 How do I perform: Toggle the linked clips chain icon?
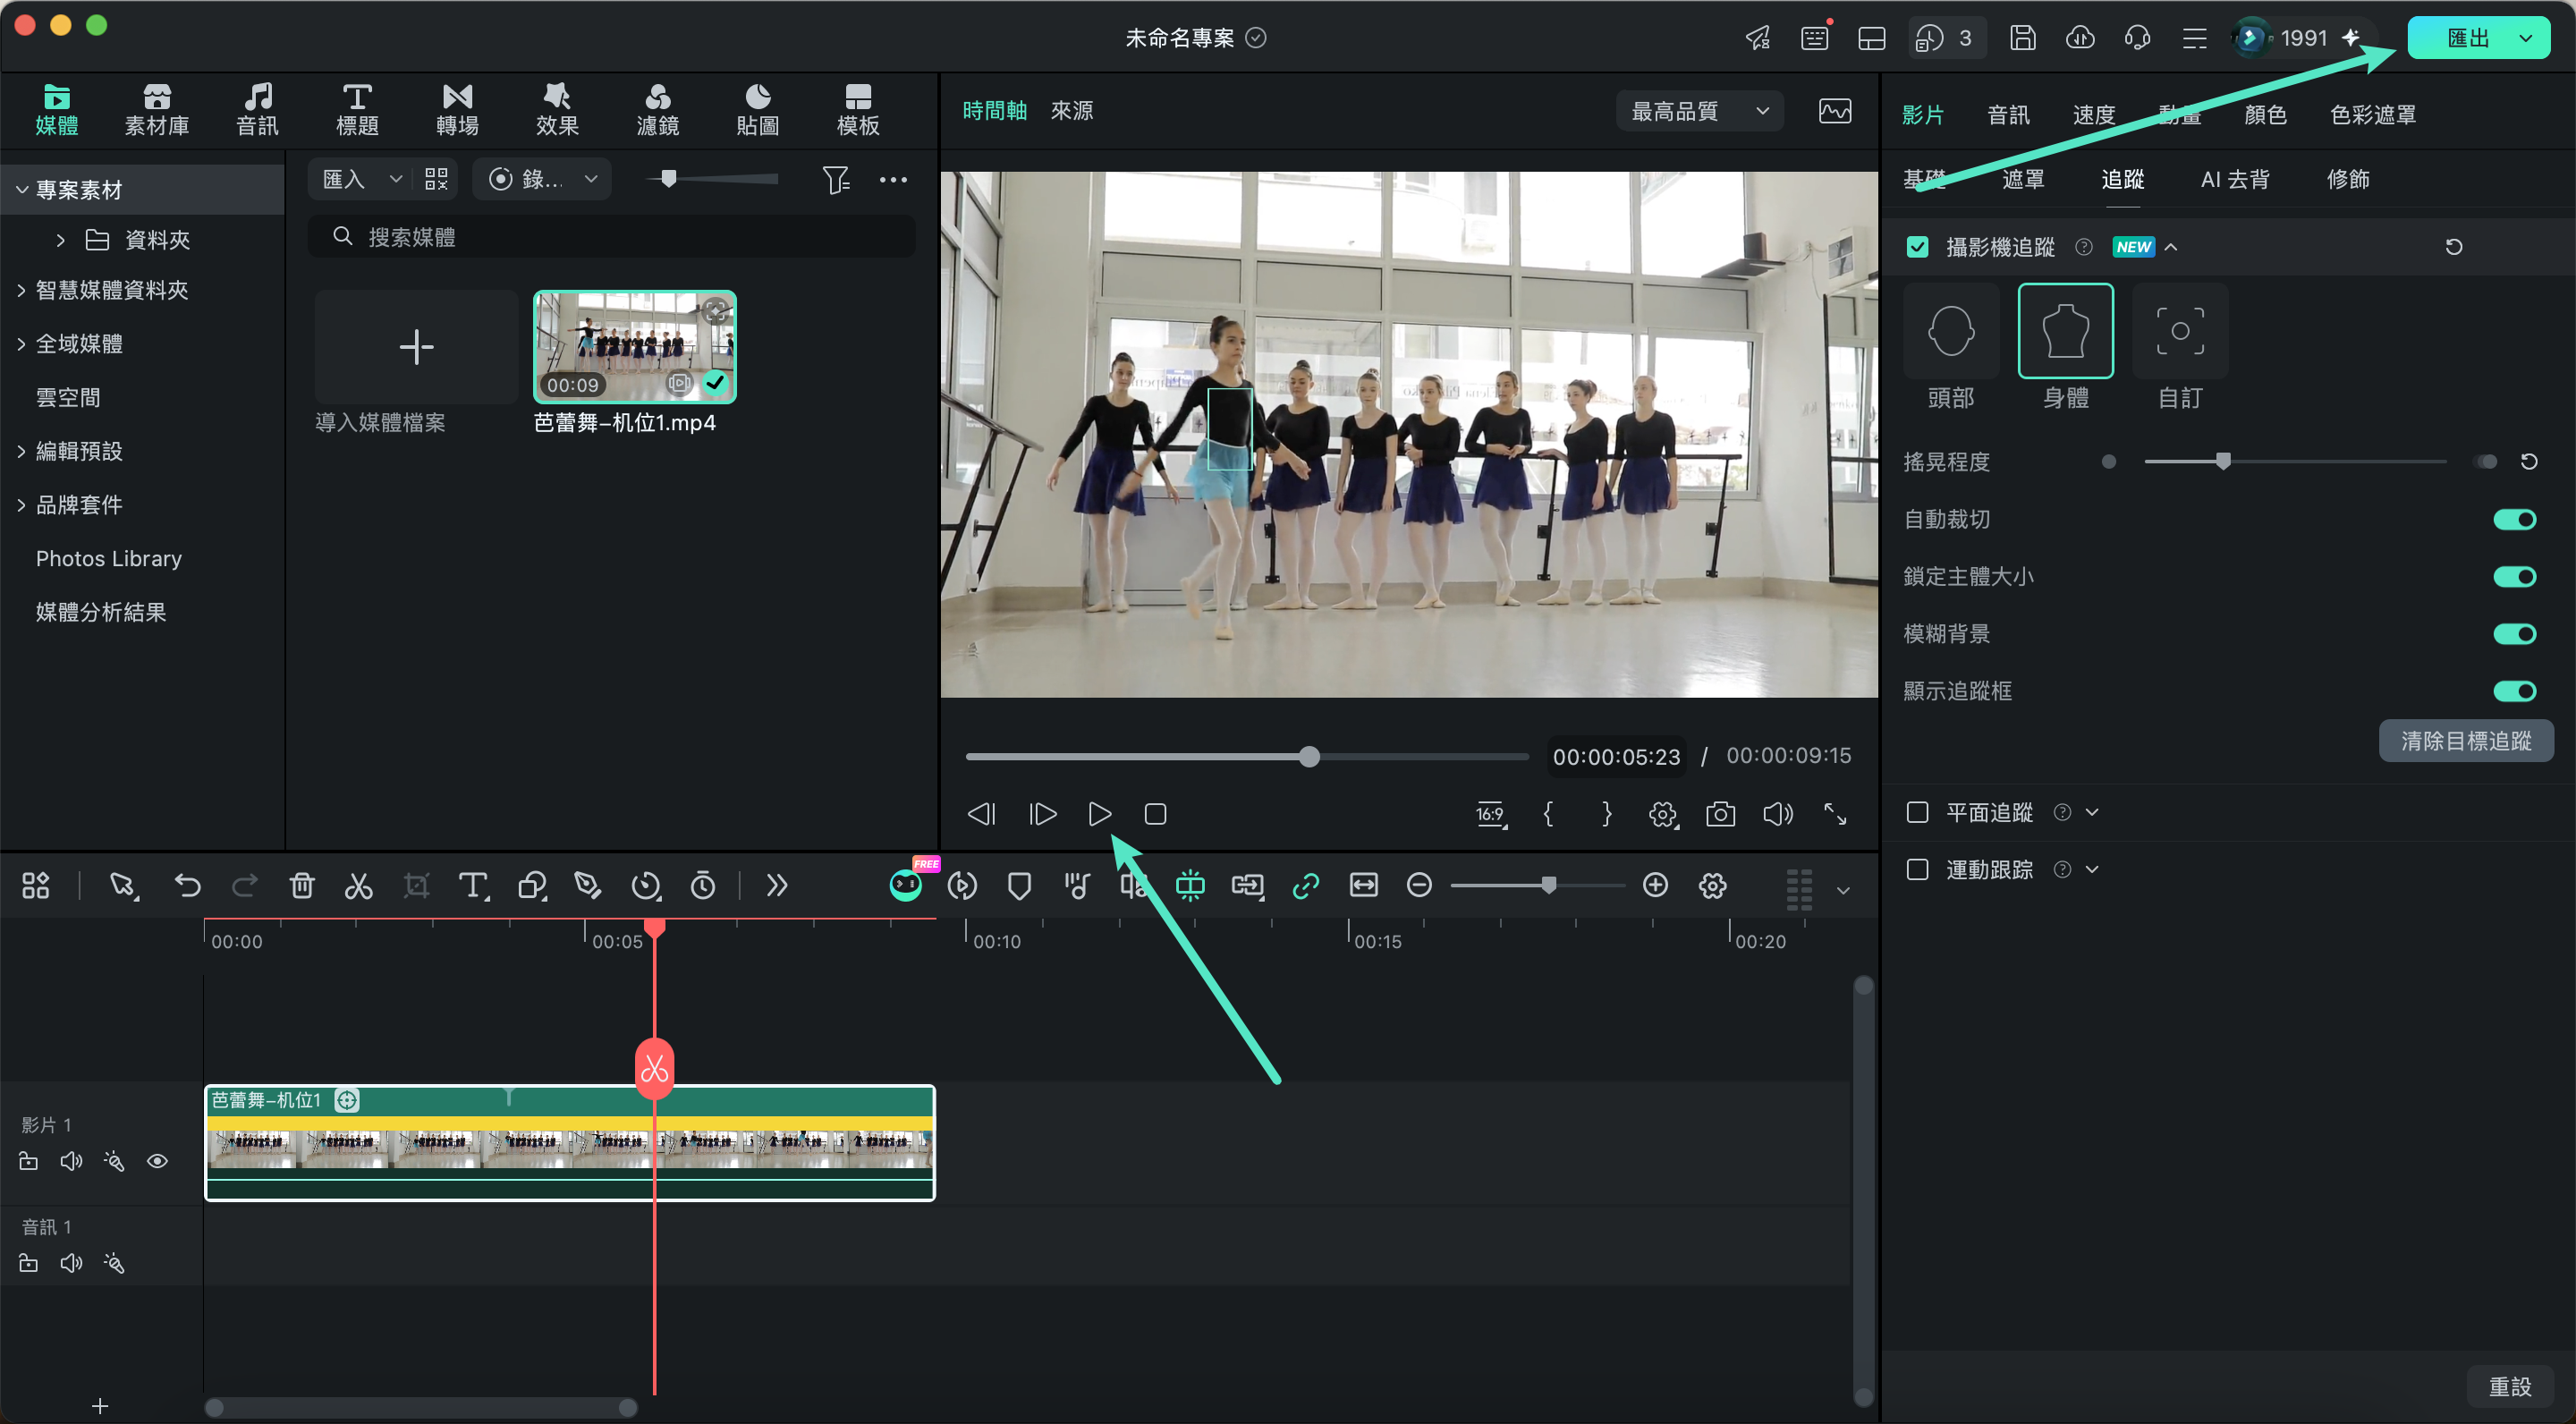(1306, 885)
